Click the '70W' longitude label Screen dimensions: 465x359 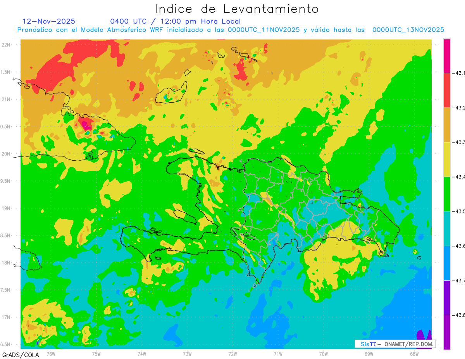pos(324,354)
